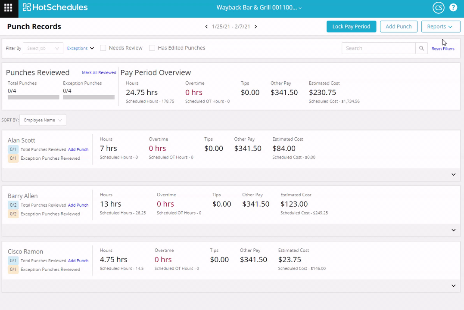This screenshot has height=310, width=464.
Task: Open the Reports menu
Action: pos(440,27)
